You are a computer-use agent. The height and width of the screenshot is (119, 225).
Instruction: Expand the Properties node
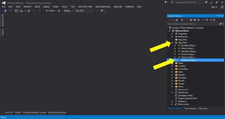[172, 34]
